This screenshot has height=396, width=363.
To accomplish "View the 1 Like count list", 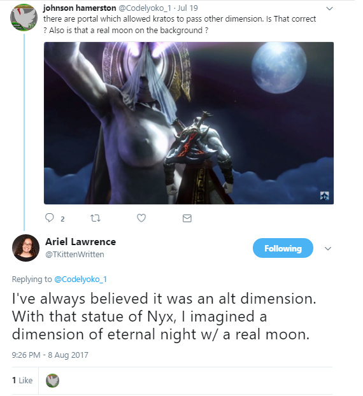I will (22, 380).
